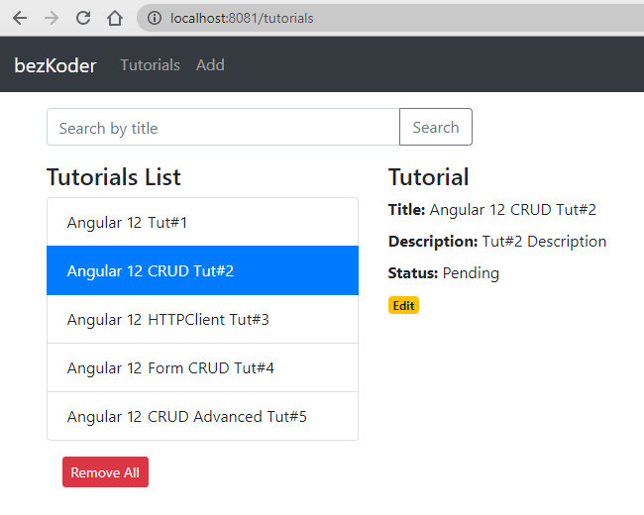This screenshot has height=515, width=644.
Task: Click into the Search by title field
Action: pos(223,128)
